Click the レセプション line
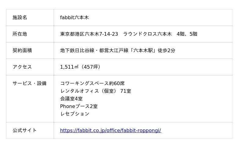 pos(75,114)
